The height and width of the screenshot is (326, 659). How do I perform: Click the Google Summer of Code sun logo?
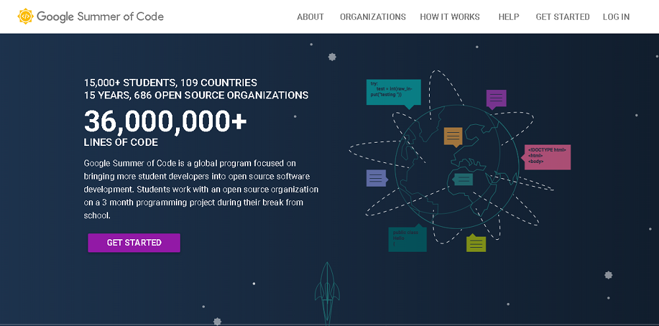point(26,16)
